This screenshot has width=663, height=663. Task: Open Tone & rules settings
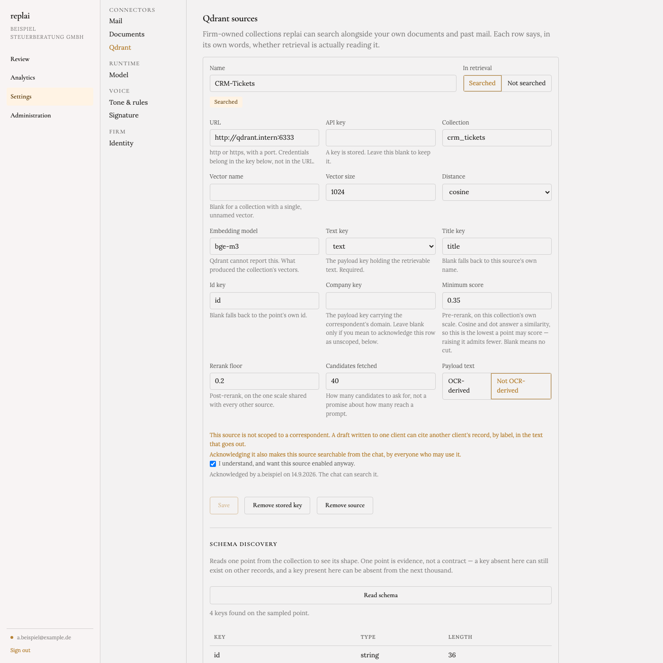coord(128,102)
